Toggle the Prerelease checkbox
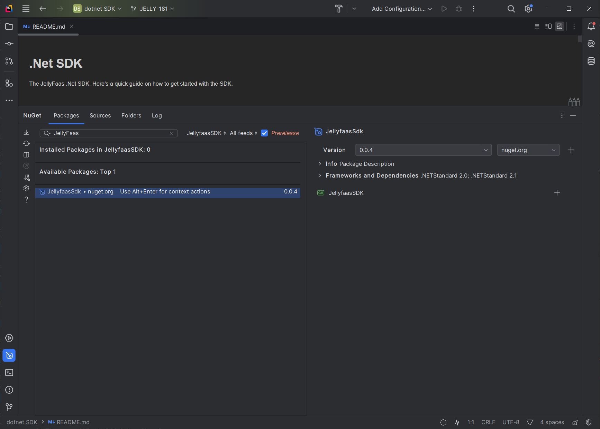600x429 pixels. click(264, 133)
